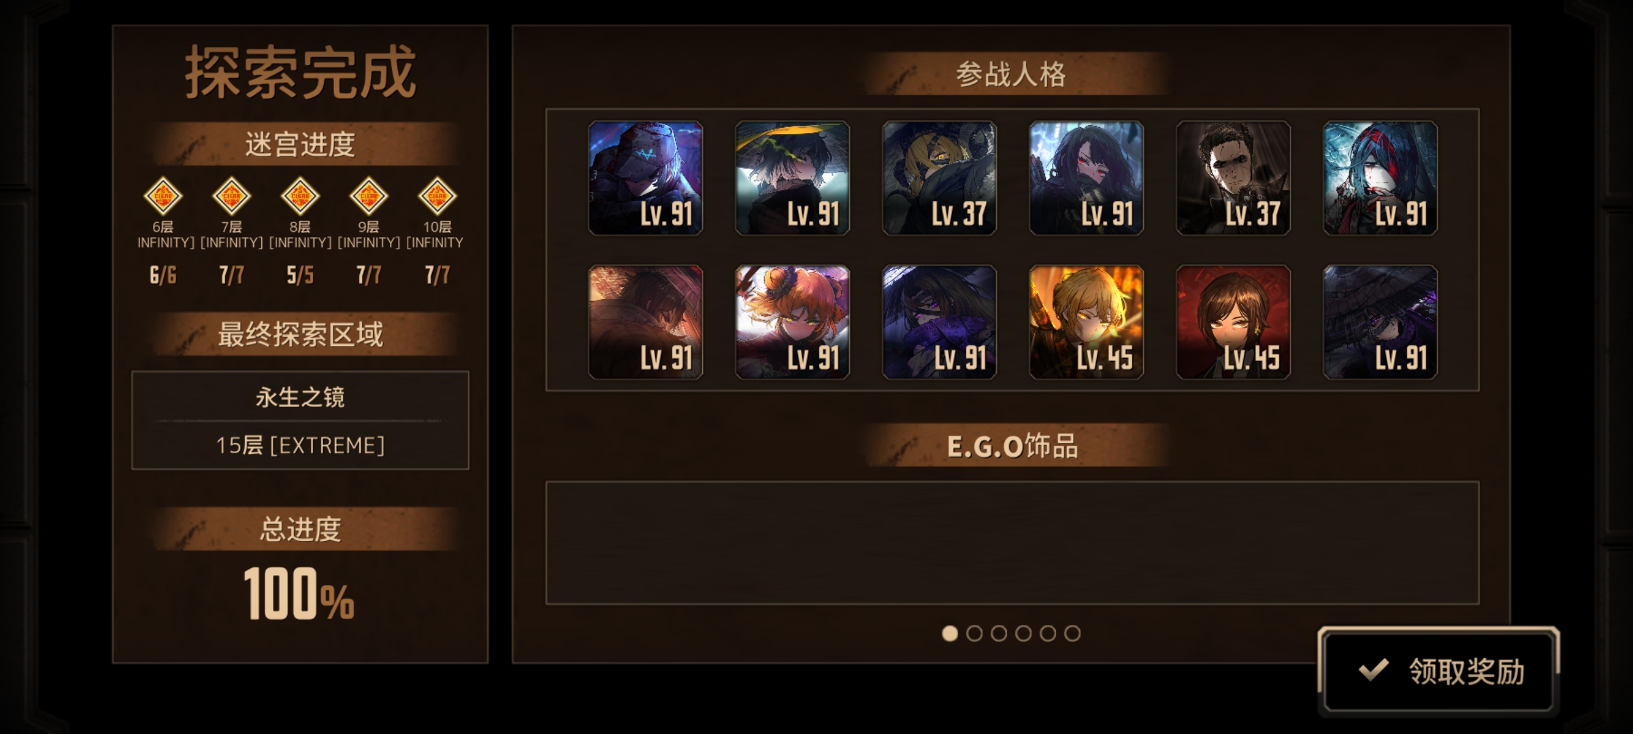Claim rewards with the 领取奖励 button

(x=1438, y=671)
